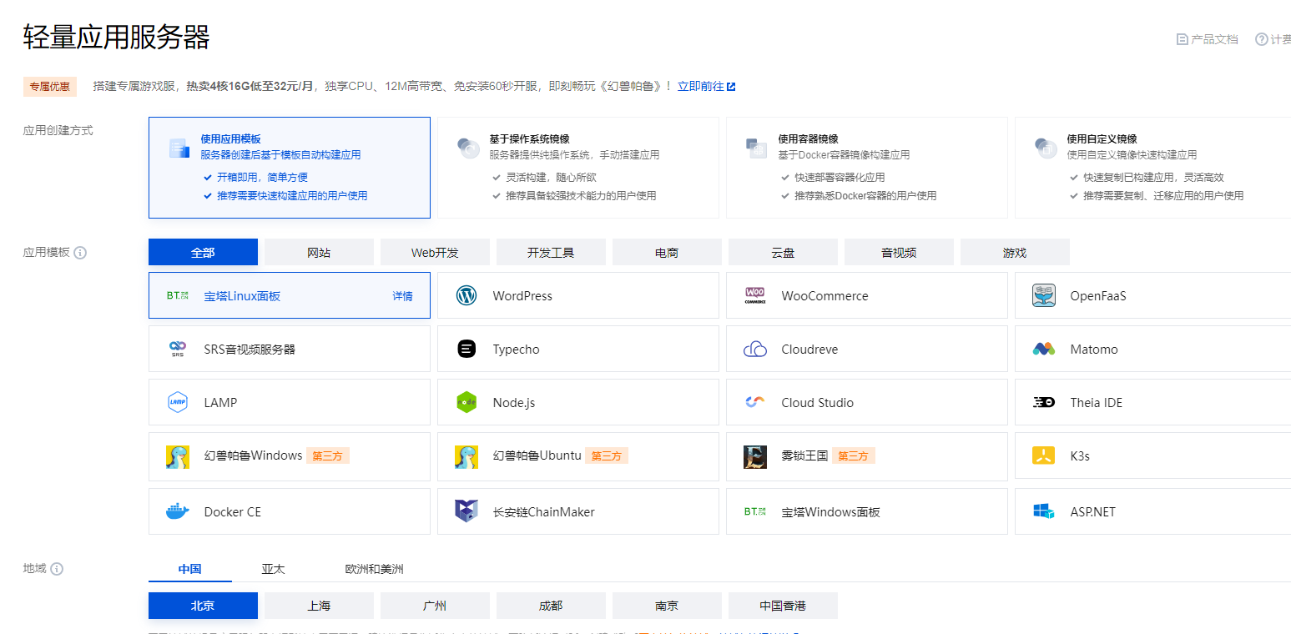Filter templates by 云盘 category

tap(783, 252)
